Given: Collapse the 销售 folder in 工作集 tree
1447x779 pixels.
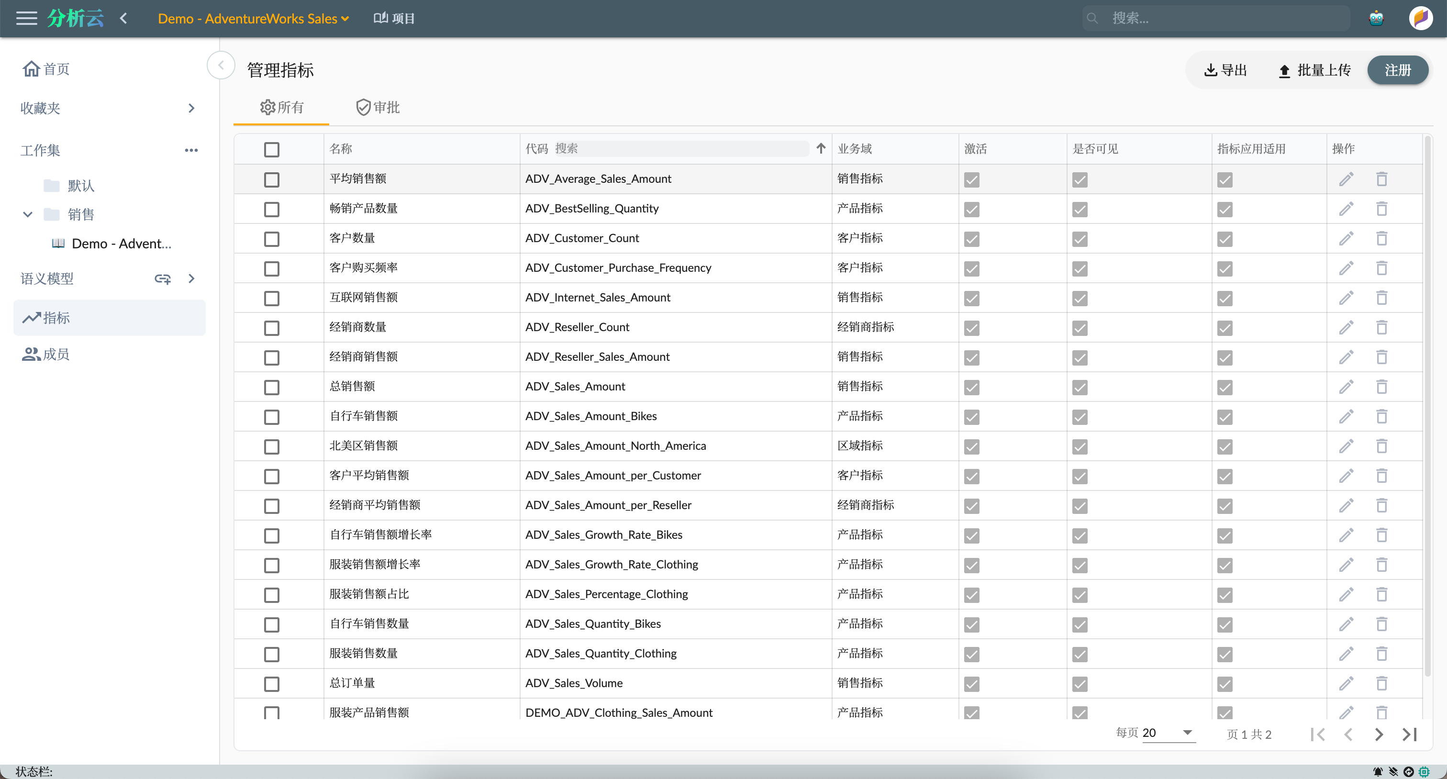Looking at the screenshot, I should pos(27,214).
